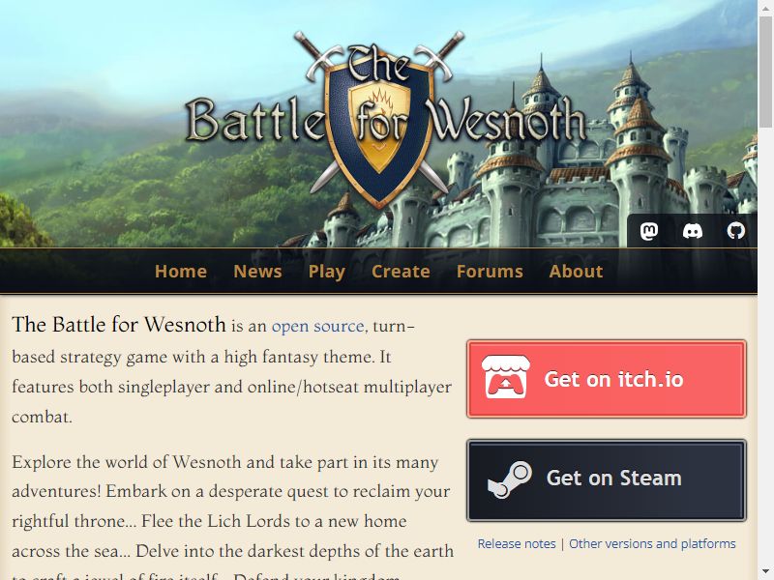Click the Get on itch.io button
The height and width of the screenshot is (580, 774).
click(607, 379)
